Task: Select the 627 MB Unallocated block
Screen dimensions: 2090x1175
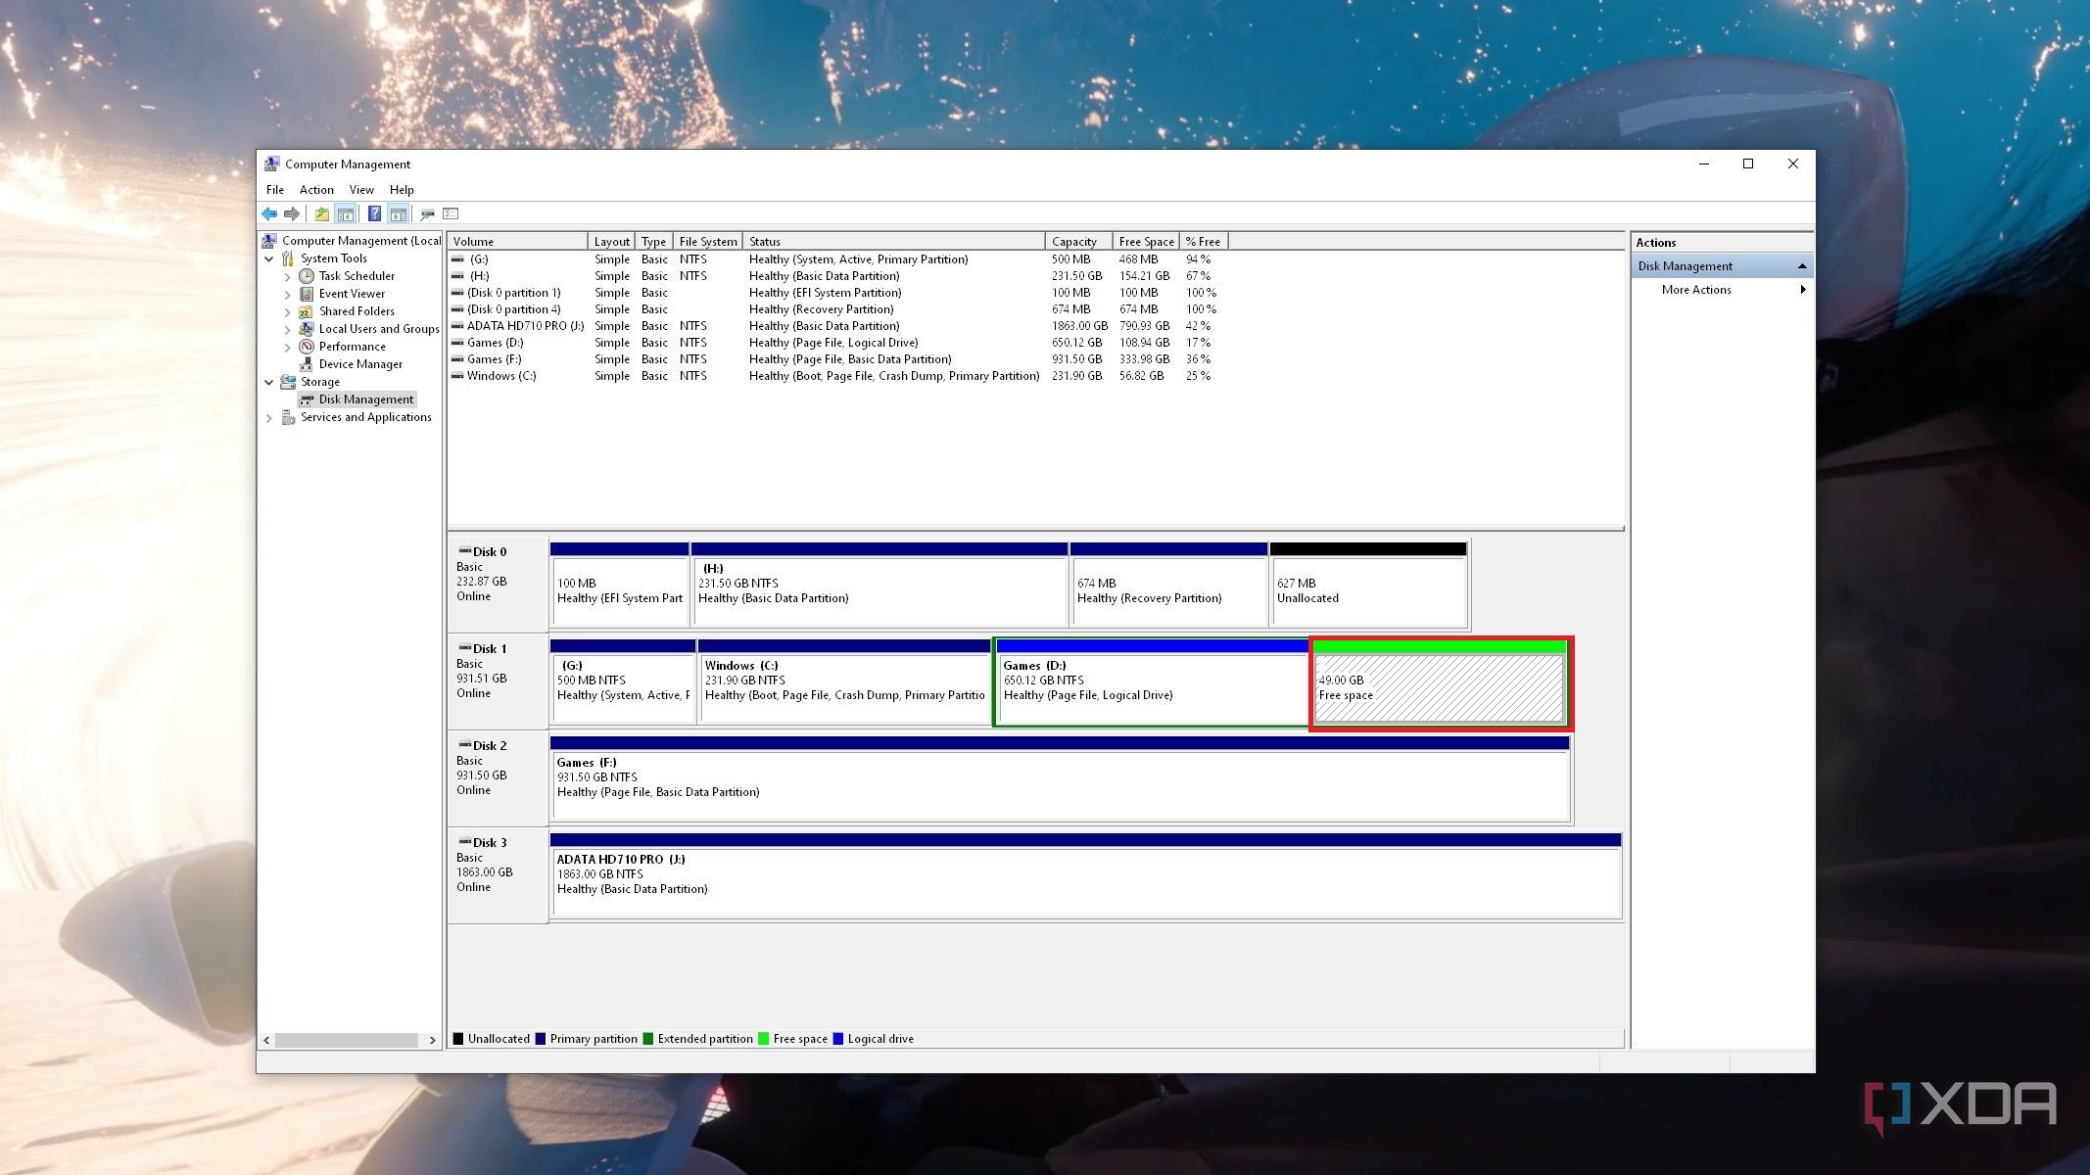Action: pos(1368,586)
